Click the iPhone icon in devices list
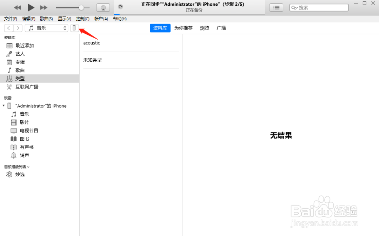379x236 pixels. [9, 106]
